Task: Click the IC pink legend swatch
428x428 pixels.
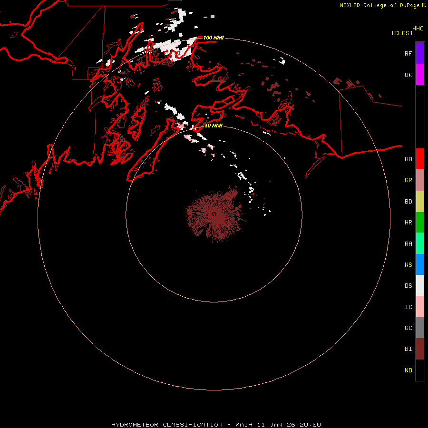Action: 420,307
